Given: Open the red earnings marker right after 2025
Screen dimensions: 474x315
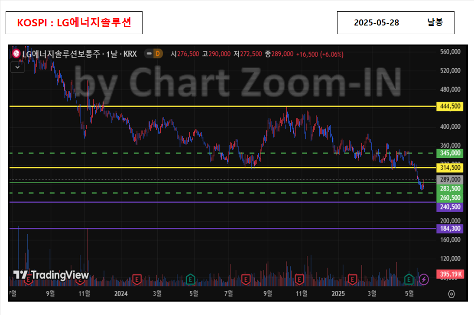Looking at the screenshot, I should pos(353,280).
